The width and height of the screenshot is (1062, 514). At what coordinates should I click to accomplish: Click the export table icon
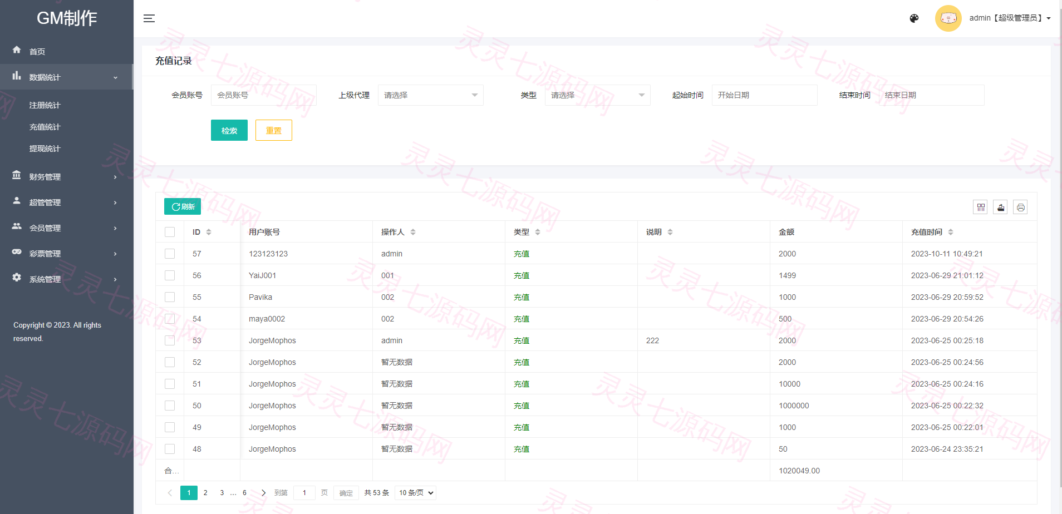coord(1001,207)
